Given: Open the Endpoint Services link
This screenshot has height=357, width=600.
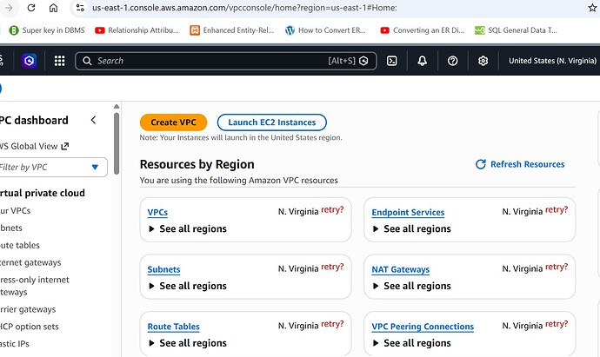Looking at the screenshot, I should [408, 213].
